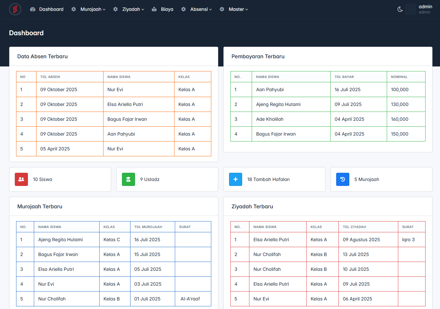440x309 pixels.
Task: Click the red Siswa users icon
Action: pos(21,179)
